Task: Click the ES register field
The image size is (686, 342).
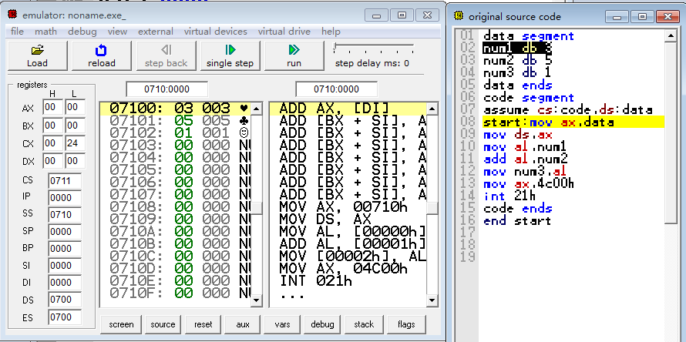Action: click(65, 317)
